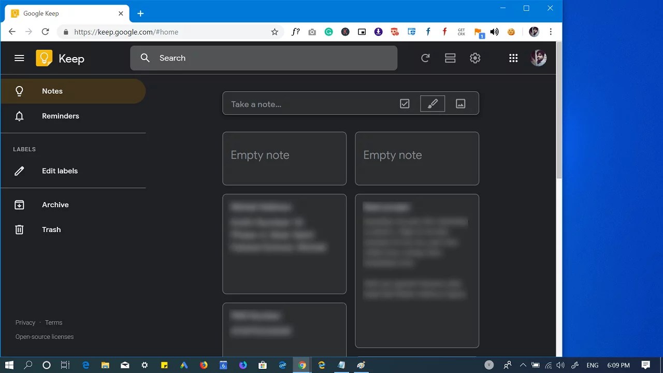The height and width of the screenshot is (373, 663).
Task: Create a new note with image
Action: tap(460, 104)
